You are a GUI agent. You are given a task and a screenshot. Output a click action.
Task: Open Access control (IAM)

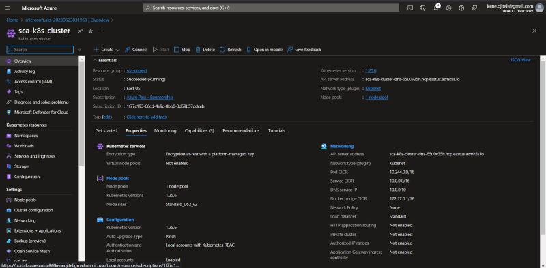click(33, 81)
